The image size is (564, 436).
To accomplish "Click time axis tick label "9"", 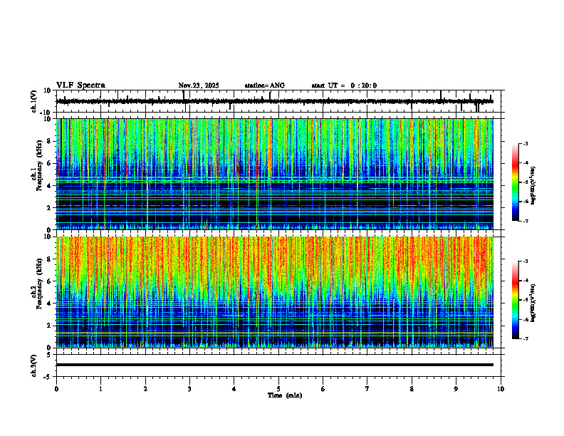I will pyautogui.click(x=456, y=389).
